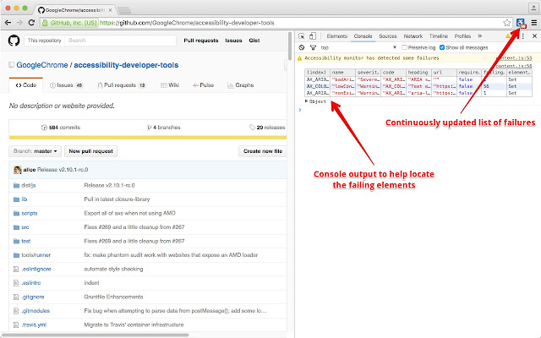Clear the console with the clear icon
The height and width of the screenshot is (338, 541).
coord(302,47)
